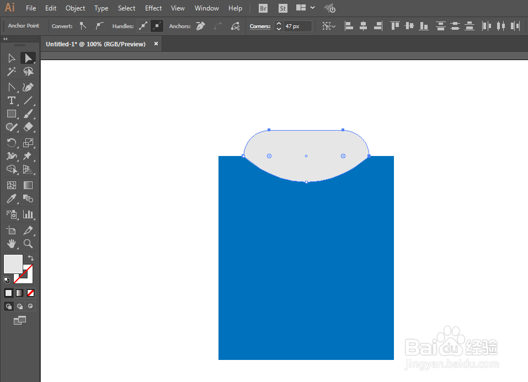This screenshot has width=528, height=382.
Task: Open the align-to options dropdown
Action: tap(329, 25)
